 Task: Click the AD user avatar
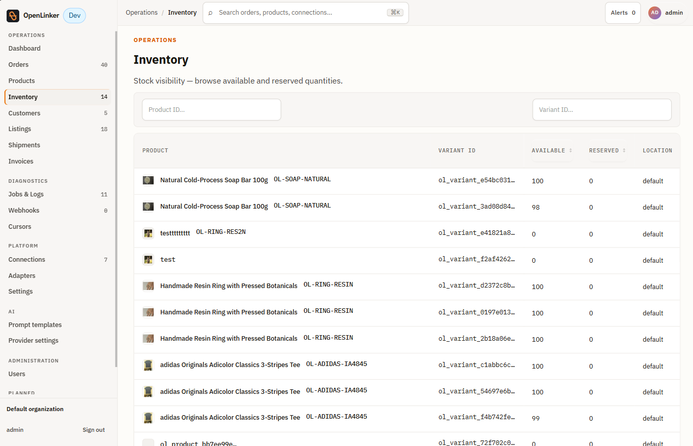654,13
